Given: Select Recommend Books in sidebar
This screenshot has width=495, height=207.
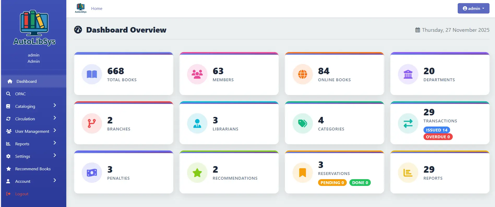Looking at the screenshot, I should tap(33, 169).
